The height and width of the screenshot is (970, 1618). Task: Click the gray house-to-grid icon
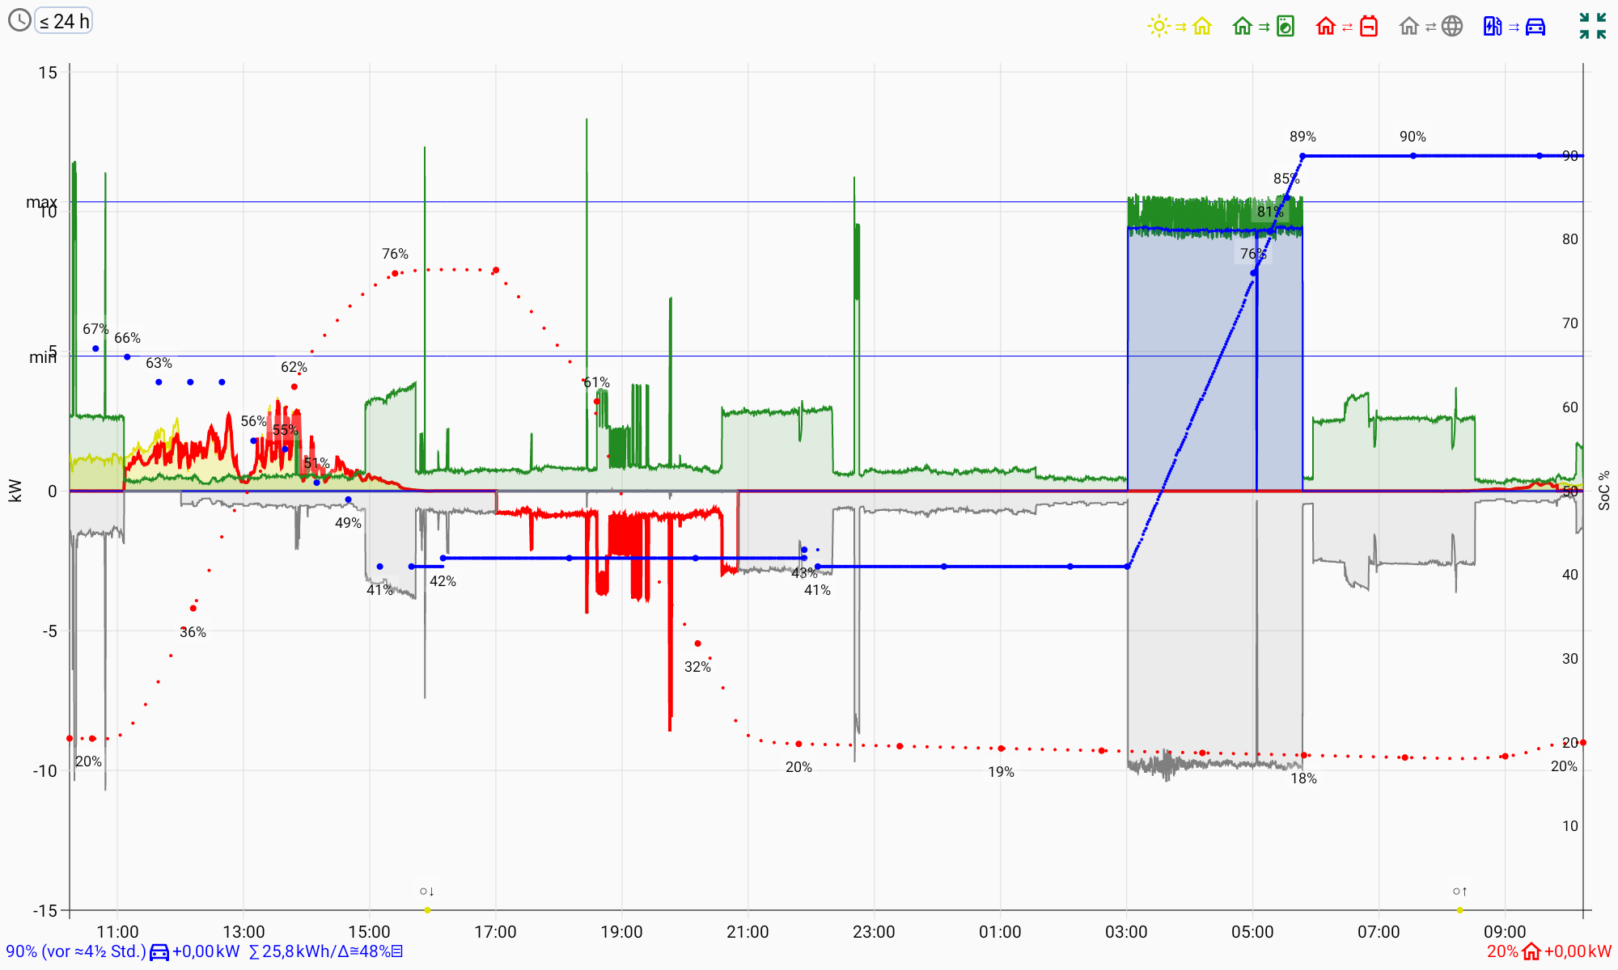point(1409,27)
